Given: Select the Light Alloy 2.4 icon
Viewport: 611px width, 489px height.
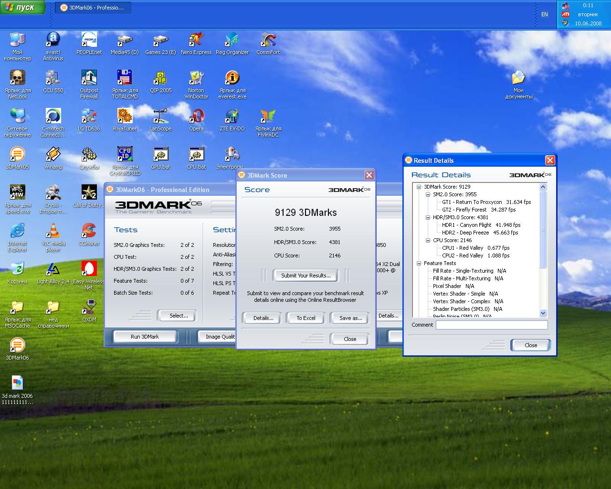Looking at the screenshot, I should [x=53, y=273].
